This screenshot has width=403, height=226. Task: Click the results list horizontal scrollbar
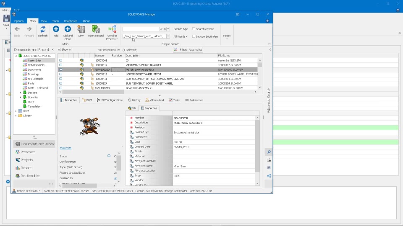(x=93, y=92)
